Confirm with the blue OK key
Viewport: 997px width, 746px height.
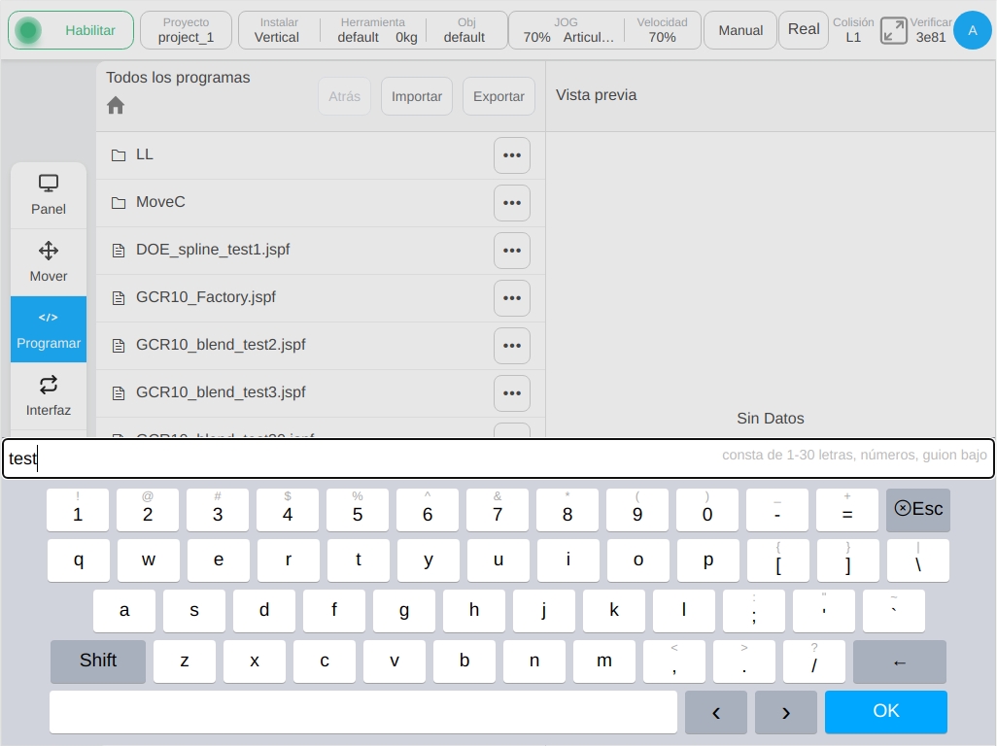(885, 712)
